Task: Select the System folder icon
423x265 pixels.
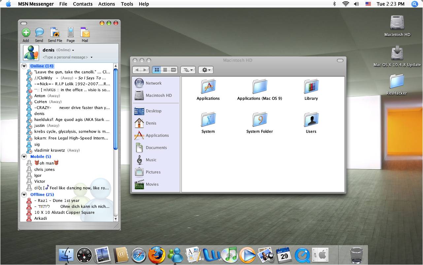Action: [208, 120]
